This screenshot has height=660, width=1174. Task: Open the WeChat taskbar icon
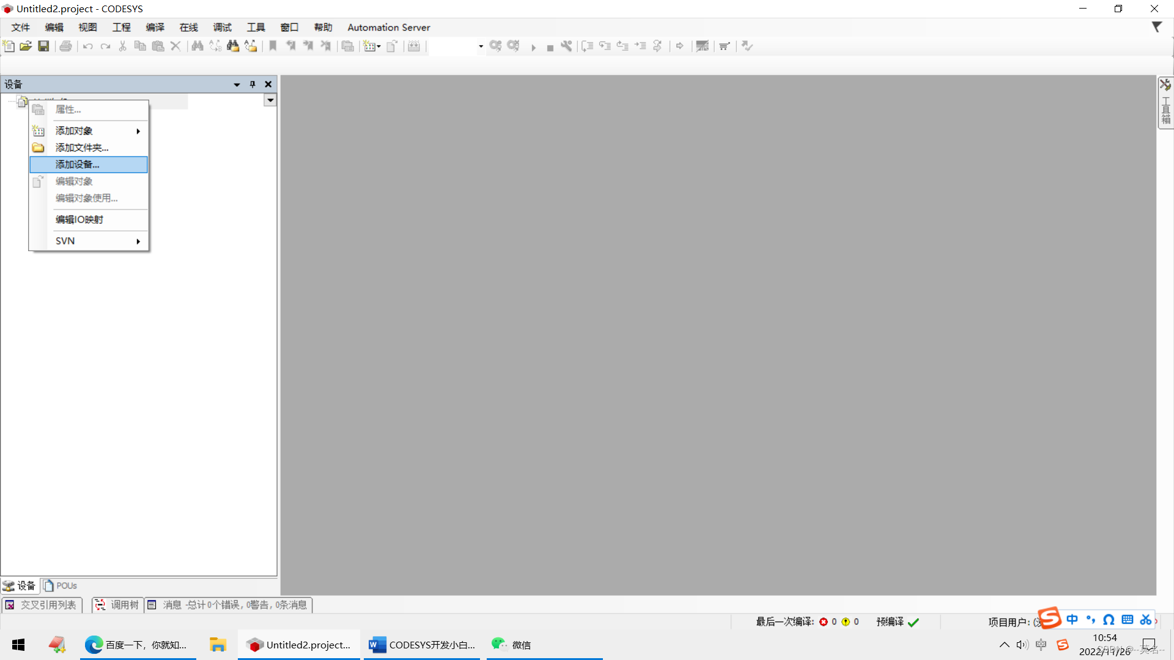click(x=511, y=645)
